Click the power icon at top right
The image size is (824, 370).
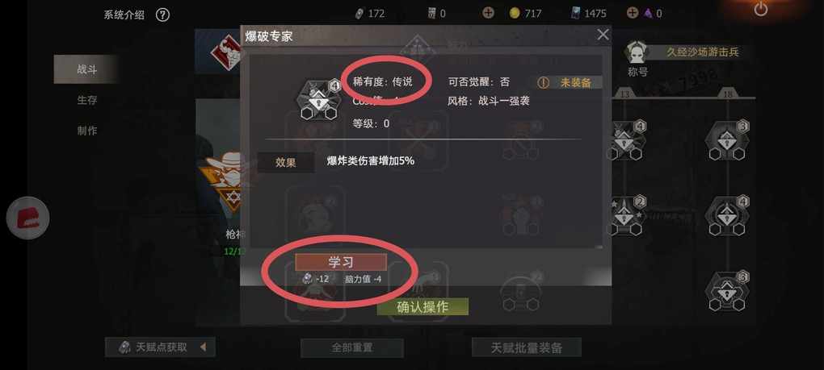click(760, 9)
